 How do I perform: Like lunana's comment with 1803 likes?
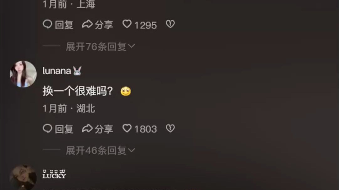click(x=127, y=128)
